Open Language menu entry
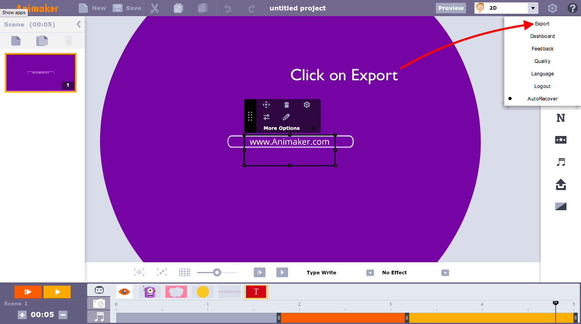The width and height of the screenshot is (581, 324). coord(542,74)
